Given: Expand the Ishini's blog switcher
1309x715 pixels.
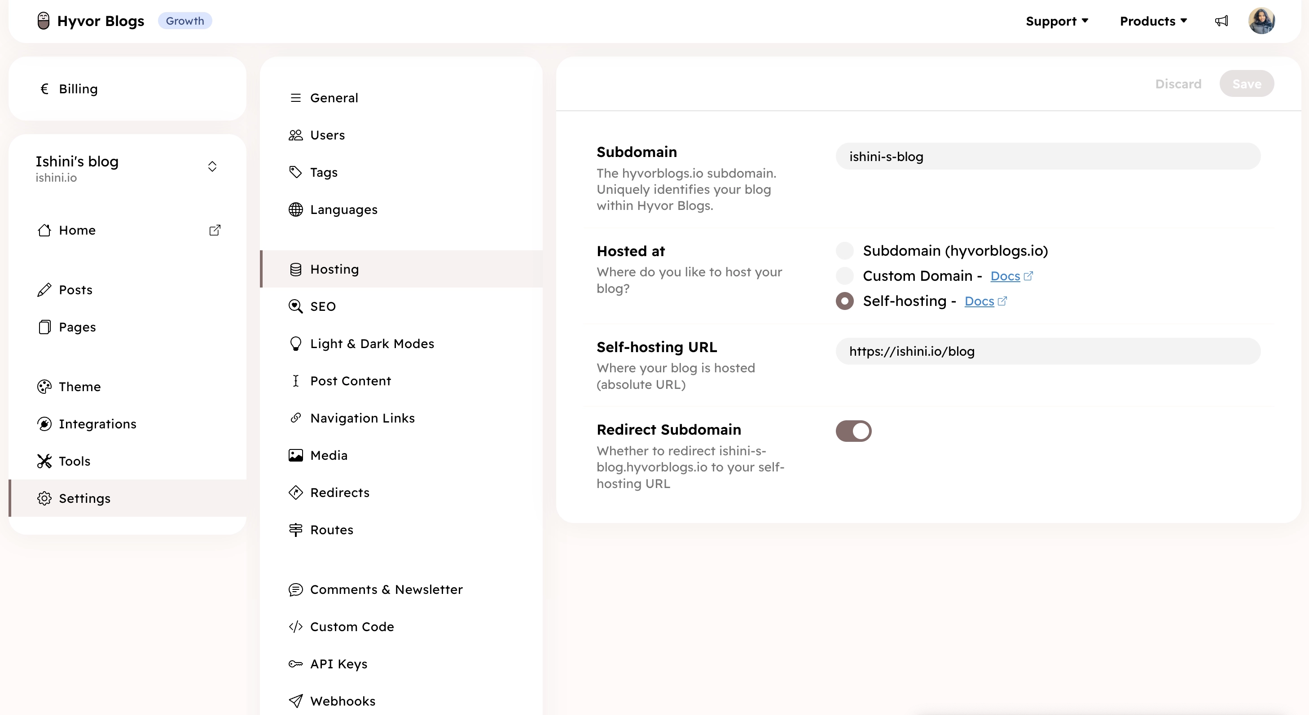Looking at the screenshot, I should click(x=212, y=166).
